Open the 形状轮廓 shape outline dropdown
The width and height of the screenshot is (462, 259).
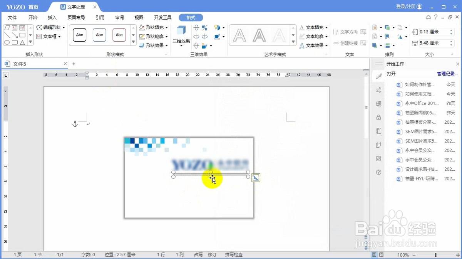(x=153, y=36)
